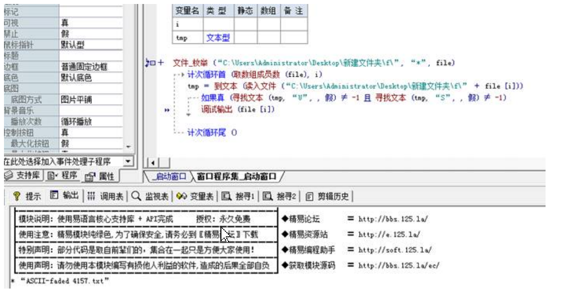
Task: Click the empty 标题 property value field
Action: tap(91, 56)
